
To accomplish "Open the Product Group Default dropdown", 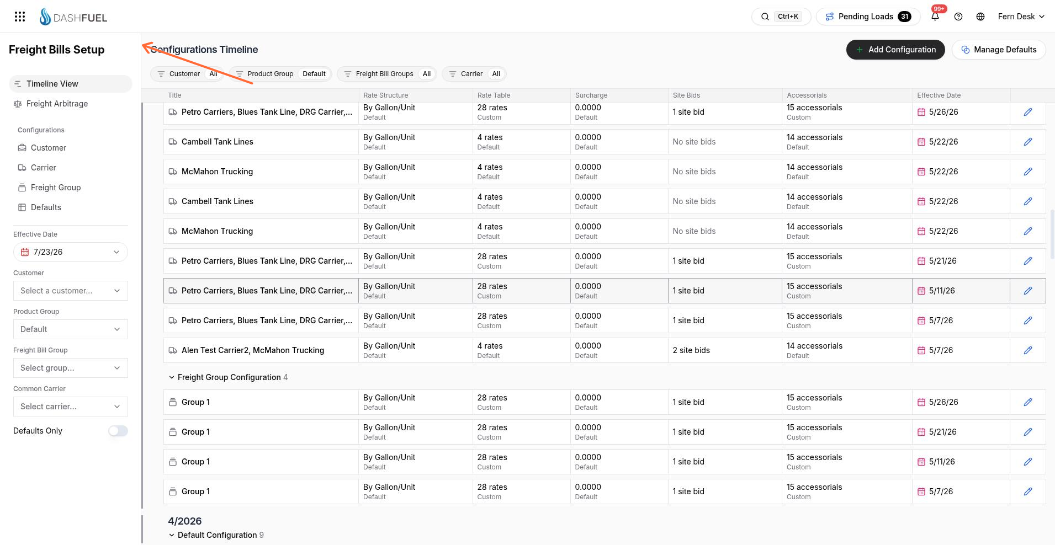I will coord(71,329).
